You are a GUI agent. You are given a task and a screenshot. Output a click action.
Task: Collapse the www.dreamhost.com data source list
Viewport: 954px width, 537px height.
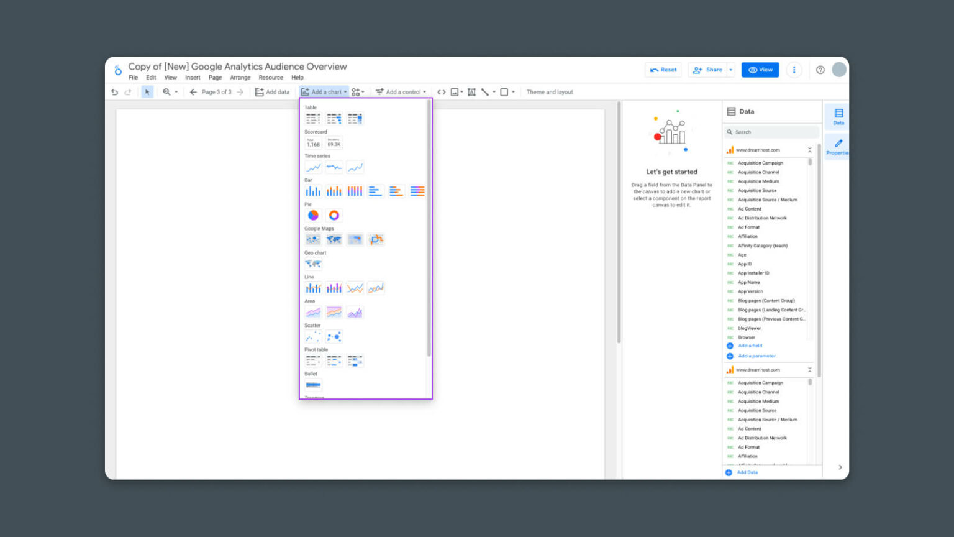pyautogui.click(x=809, y=149)
